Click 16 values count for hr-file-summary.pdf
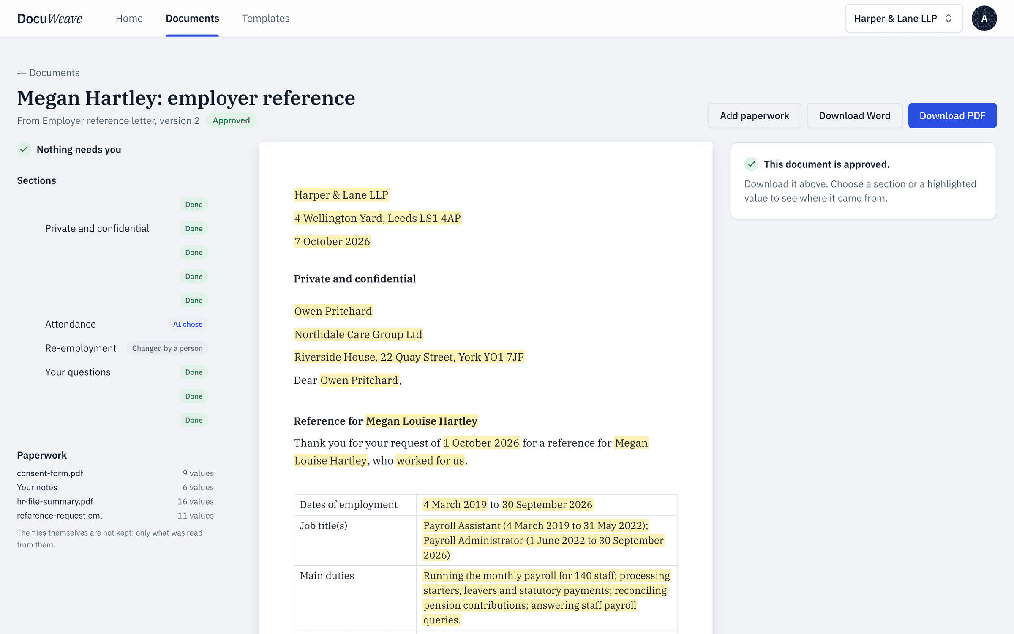Viewport: 1014px width, 634px height. (196, 502)
